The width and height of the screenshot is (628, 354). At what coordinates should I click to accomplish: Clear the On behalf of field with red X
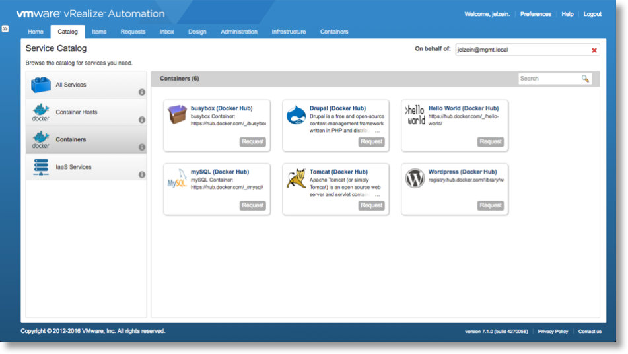(594, 50)
